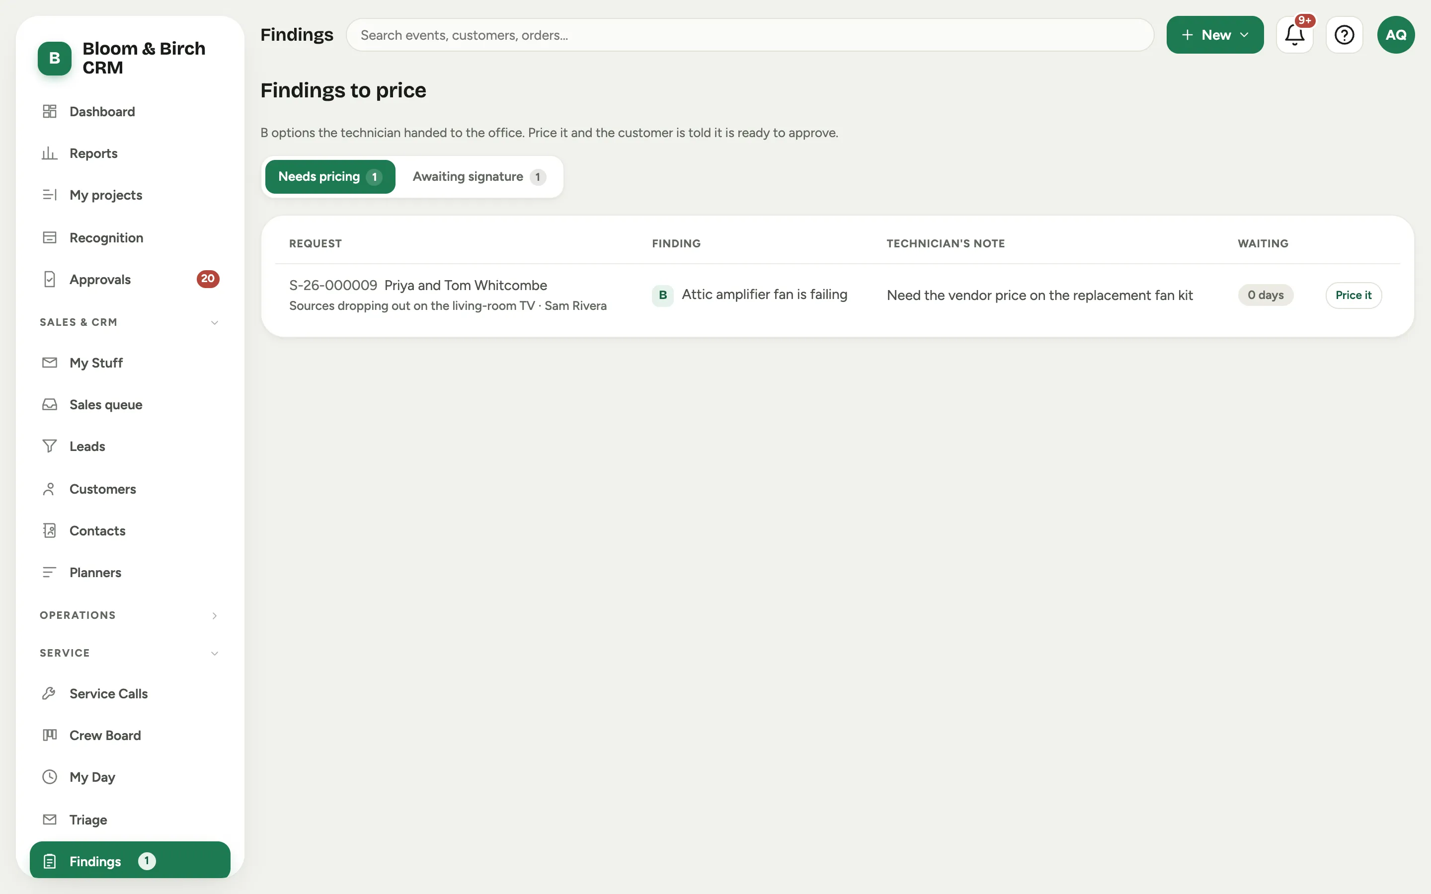
Task: Click the Service Calls wrench icon
Action: (50, 693)
